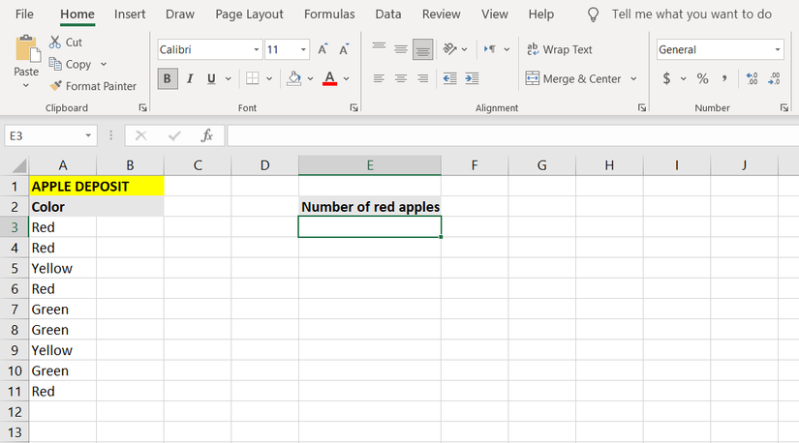Switch to the Data tab

[388, 15]
